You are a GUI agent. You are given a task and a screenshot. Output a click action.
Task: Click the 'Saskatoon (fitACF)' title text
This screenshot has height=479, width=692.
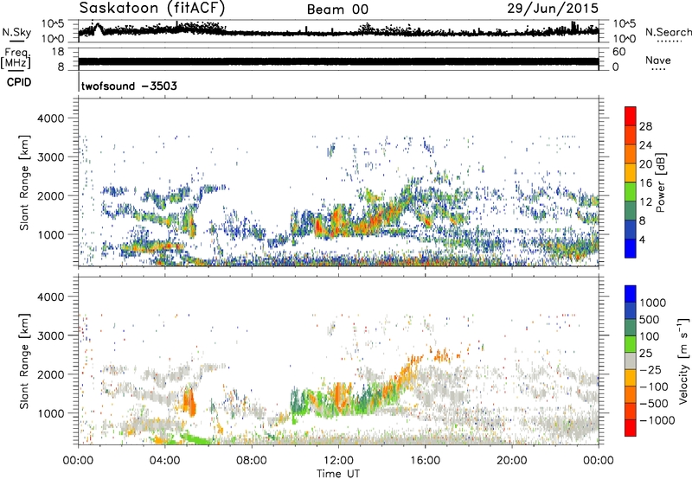[x=152, y=8]
